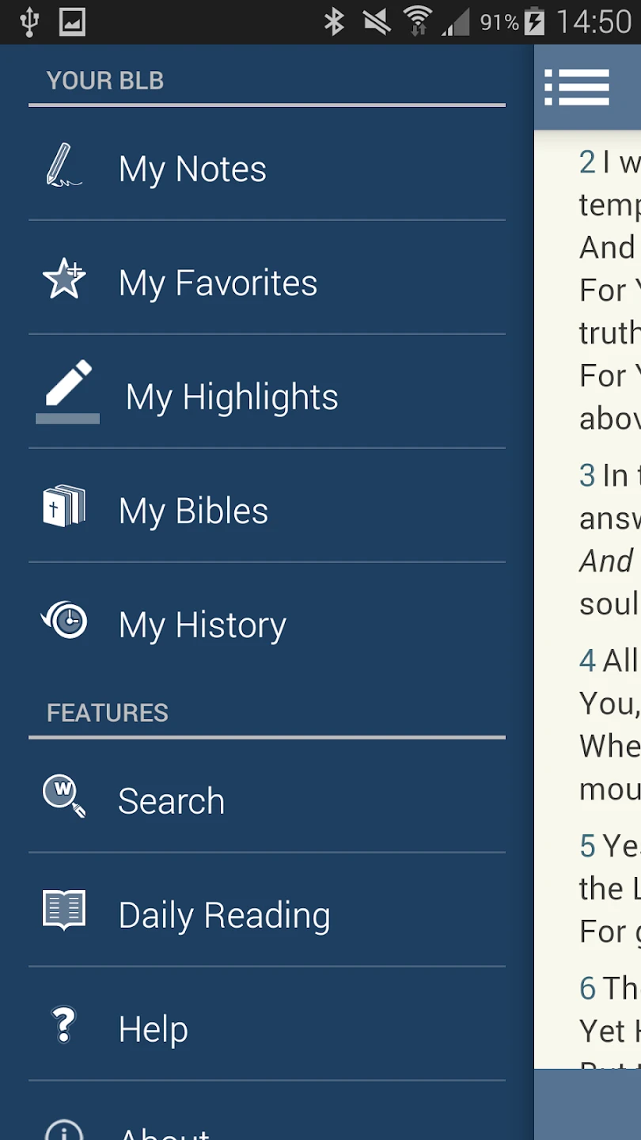Open the Search feature label

tap(171, 801)
